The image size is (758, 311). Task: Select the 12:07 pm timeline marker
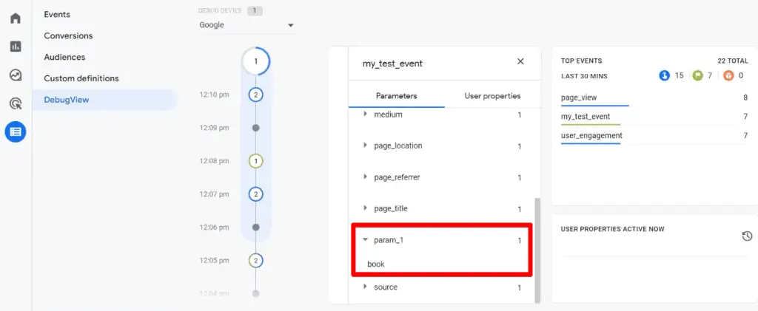point(255,194)
